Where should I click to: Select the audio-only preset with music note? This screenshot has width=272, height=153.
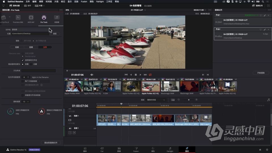click(x=57, y=18)
